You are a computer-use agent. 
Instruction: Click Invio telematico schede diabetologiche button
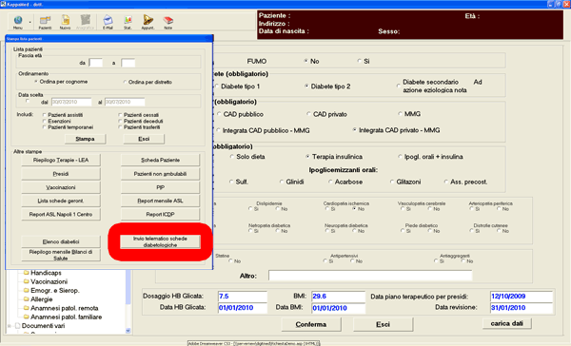pyautogui.click(x=160, y=241)
